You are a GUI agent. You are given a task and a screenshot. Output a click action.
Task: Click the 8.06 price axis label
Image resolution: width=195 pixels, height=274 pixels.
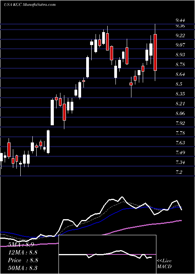(180, 114)
